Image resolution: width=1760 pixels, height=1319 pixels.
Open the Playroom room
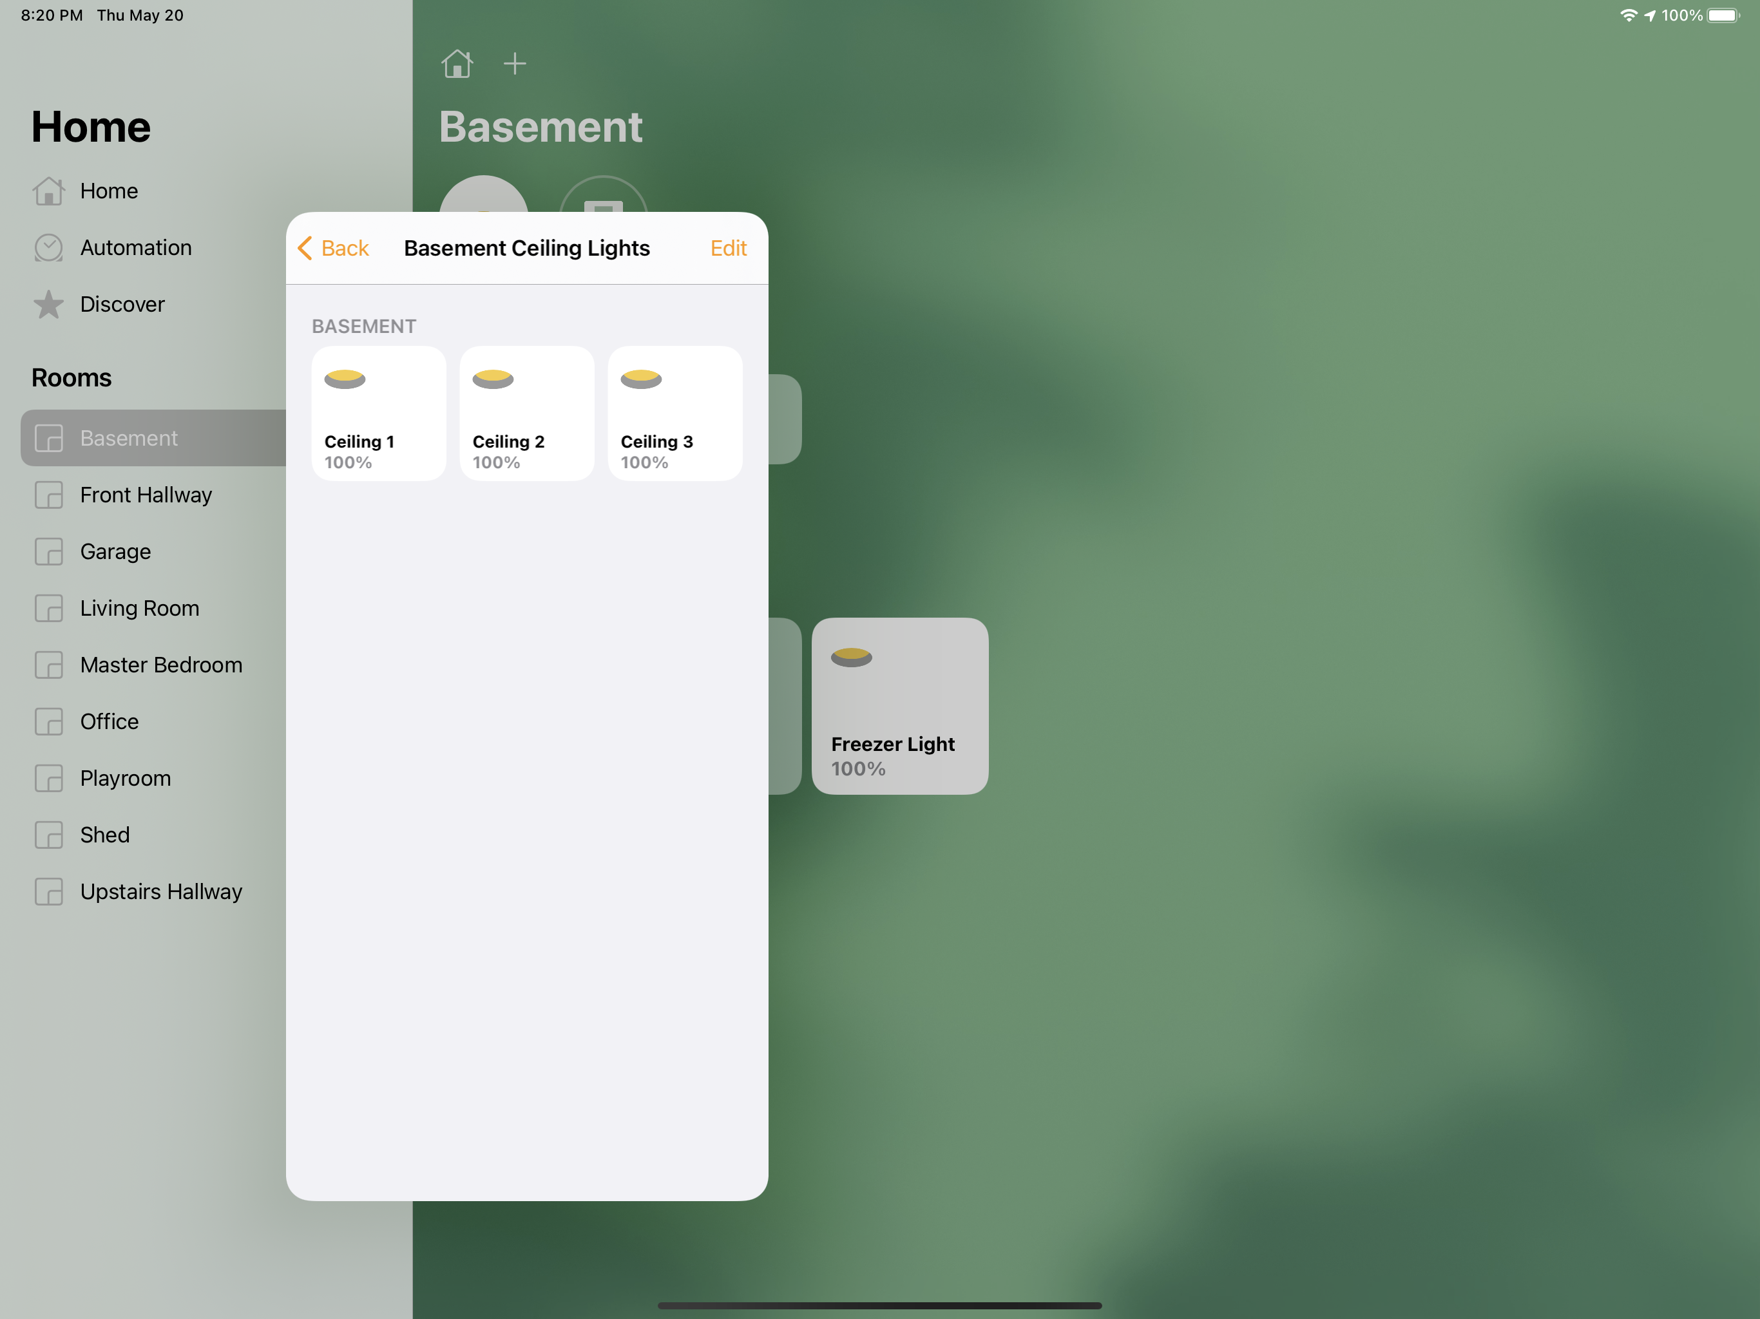click(125, 778)
